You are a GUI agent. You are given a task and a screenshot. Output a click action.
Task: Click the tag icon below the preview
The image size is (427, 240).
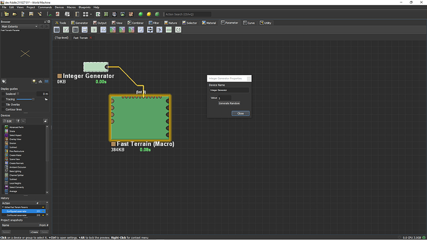pos(4,82)
